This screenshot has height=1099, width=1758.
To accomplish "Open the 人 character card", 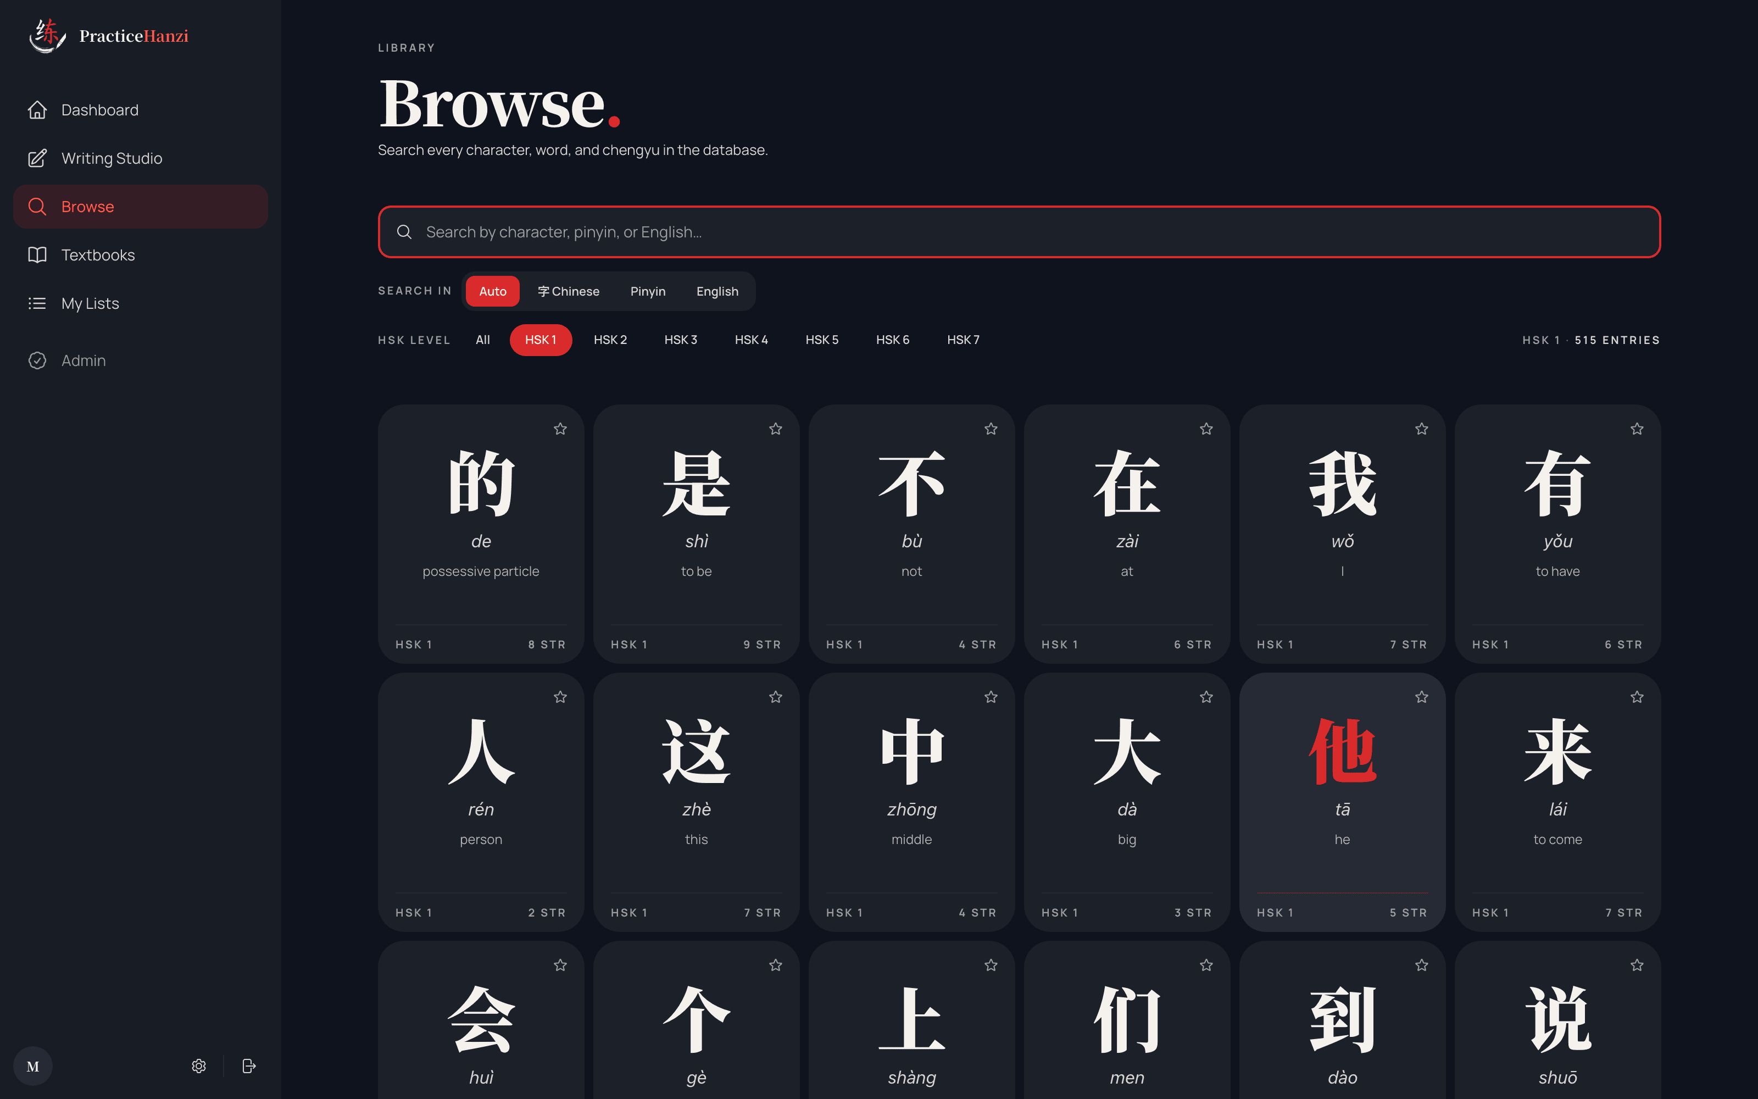I will [x=481, y=802].
